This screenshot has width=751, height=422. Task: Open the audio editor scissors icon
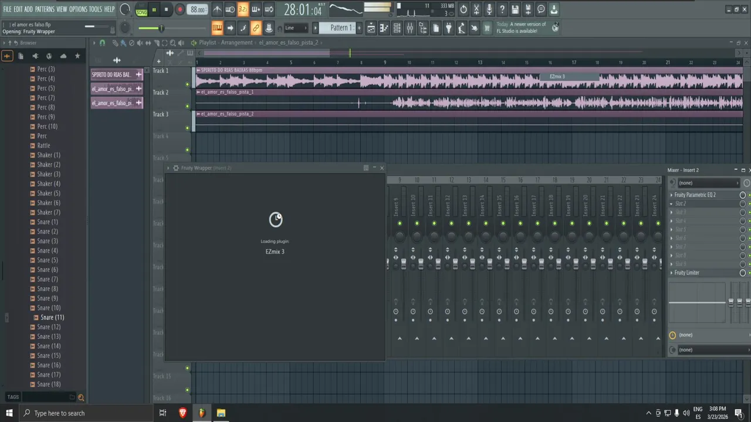click(476, 9)
